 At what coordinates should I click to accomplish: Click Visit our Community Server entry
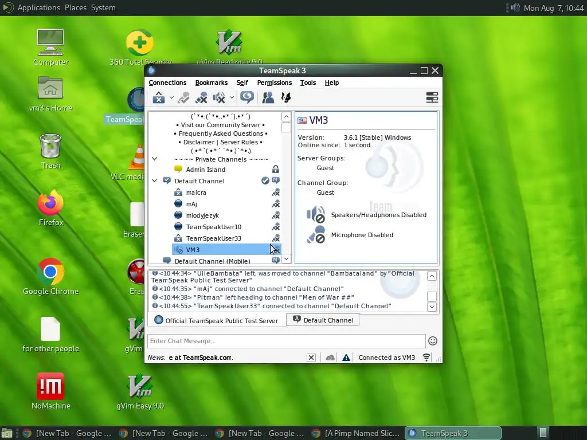click(x=221, y=125)
